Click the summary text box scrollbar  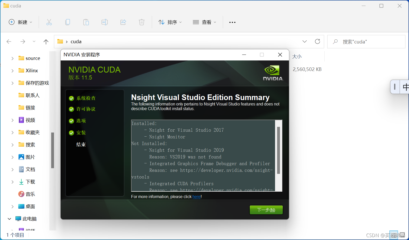(x=278, y=150)
